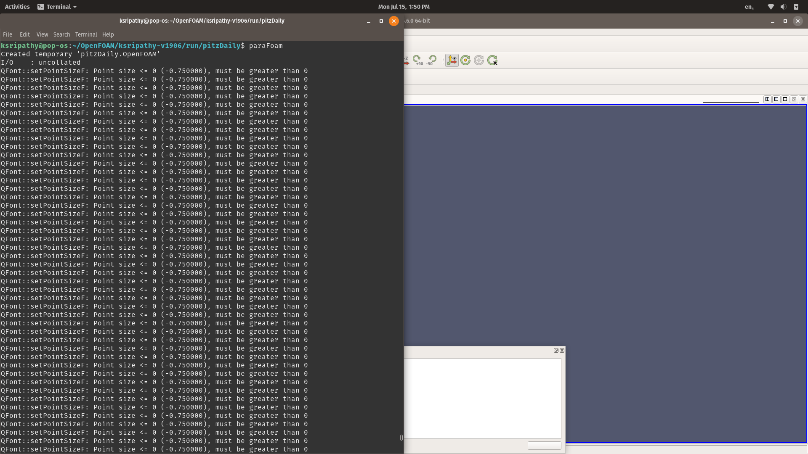
Task: Click inside the white output message area
Action: [482, 398]
